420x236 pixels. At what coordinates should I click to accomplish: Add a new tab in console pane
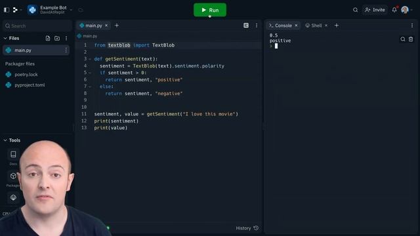tap(337, 26)
